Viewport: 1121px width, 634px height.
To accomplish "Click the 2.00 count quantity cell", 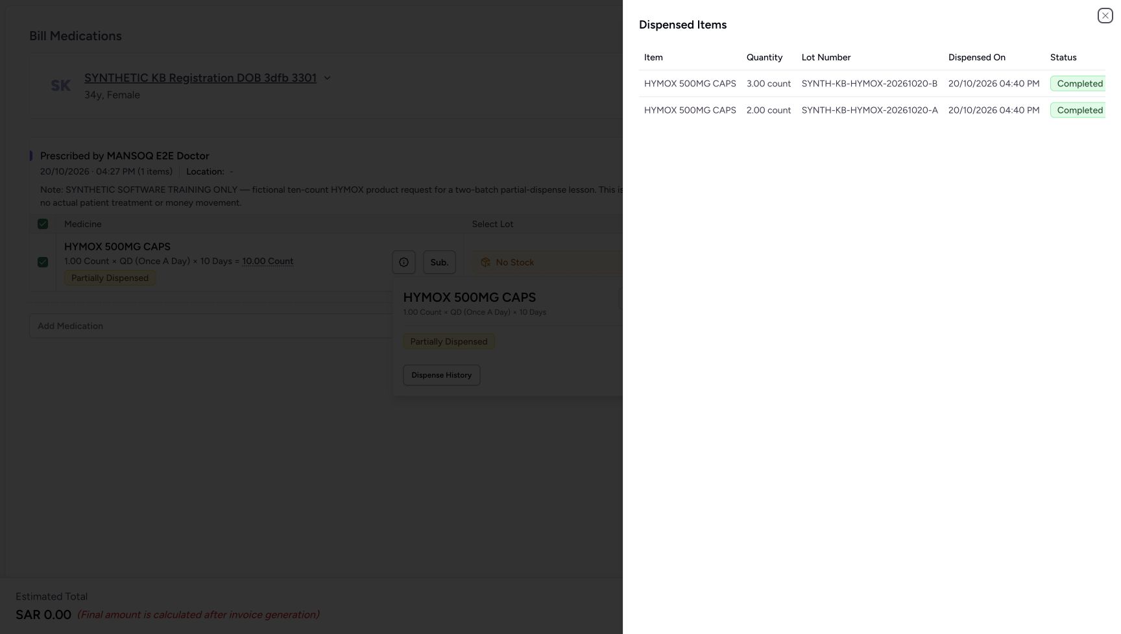I will click(x=769, y=110).
